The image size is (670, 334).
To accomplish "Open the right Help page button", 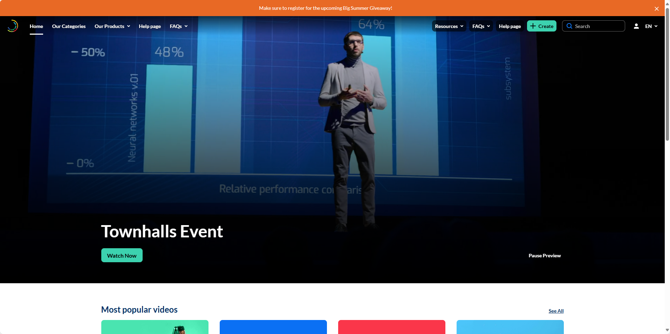I will (510, 26).
